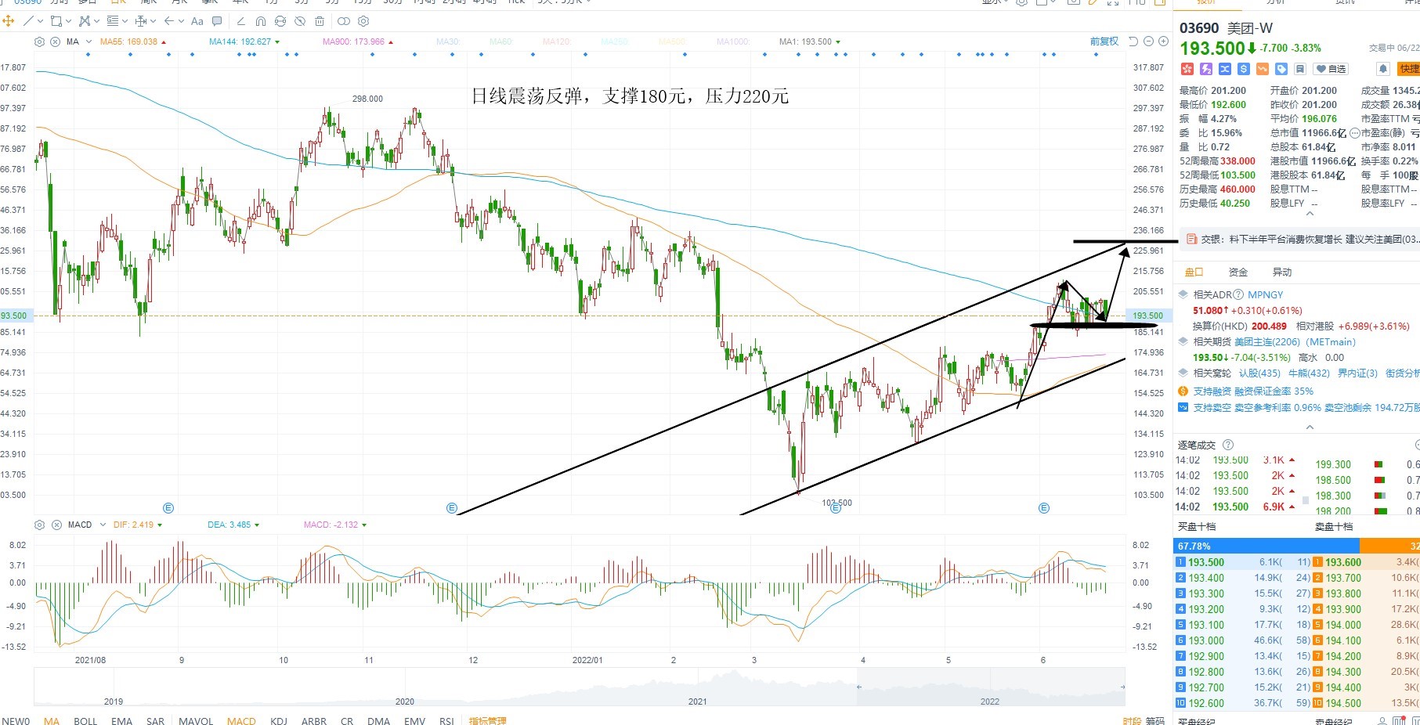Select 买盘十档 order book tab
Viewport: 1420px width, 725px height.
click(1197, 527)
